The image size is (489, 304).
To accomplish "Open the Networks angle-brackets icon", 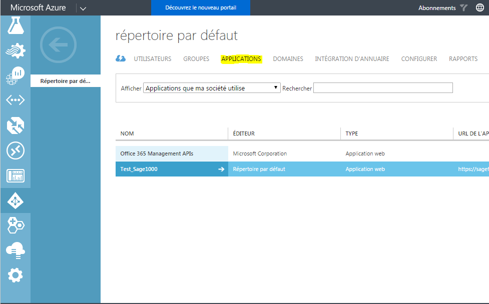I will click(x=16, y=100).
